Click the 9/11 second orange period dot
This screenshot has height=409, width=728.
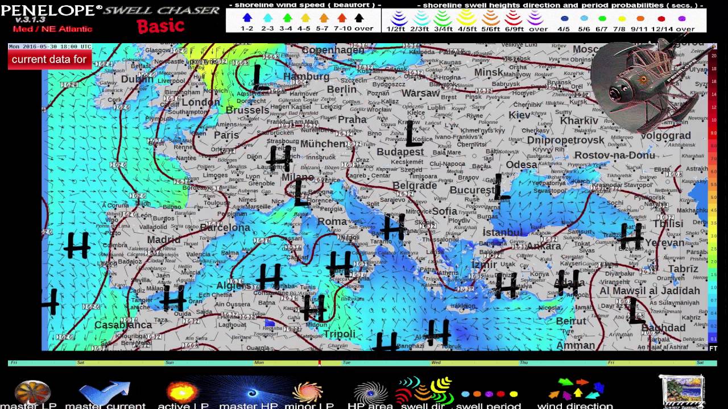[640, 19]
